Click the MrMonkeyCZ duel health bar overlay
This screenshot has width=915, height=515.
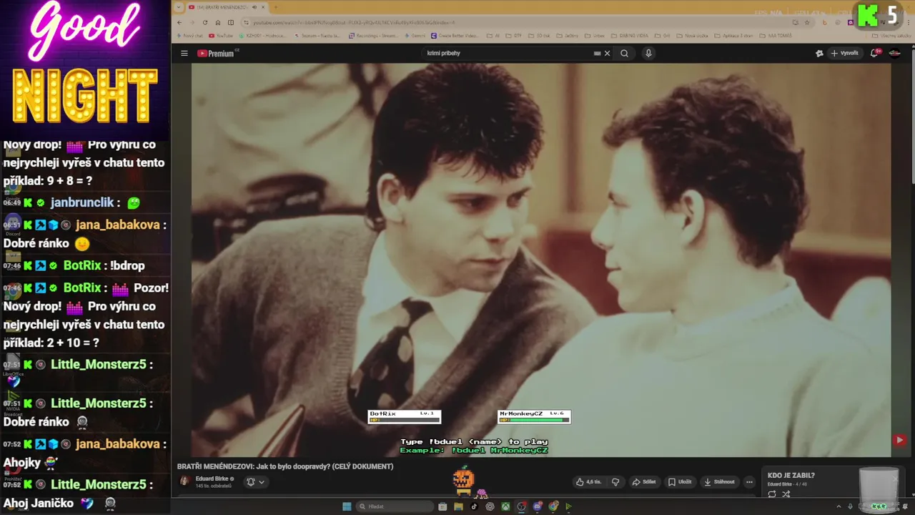click(534, 416)
